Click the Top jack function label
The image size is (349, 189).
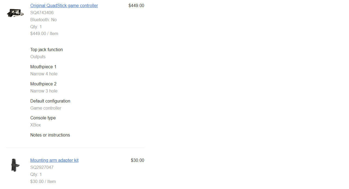pyautogui.click(x=47, y=49)
